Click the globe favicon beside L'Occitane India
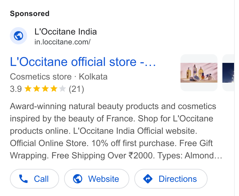 18,36
